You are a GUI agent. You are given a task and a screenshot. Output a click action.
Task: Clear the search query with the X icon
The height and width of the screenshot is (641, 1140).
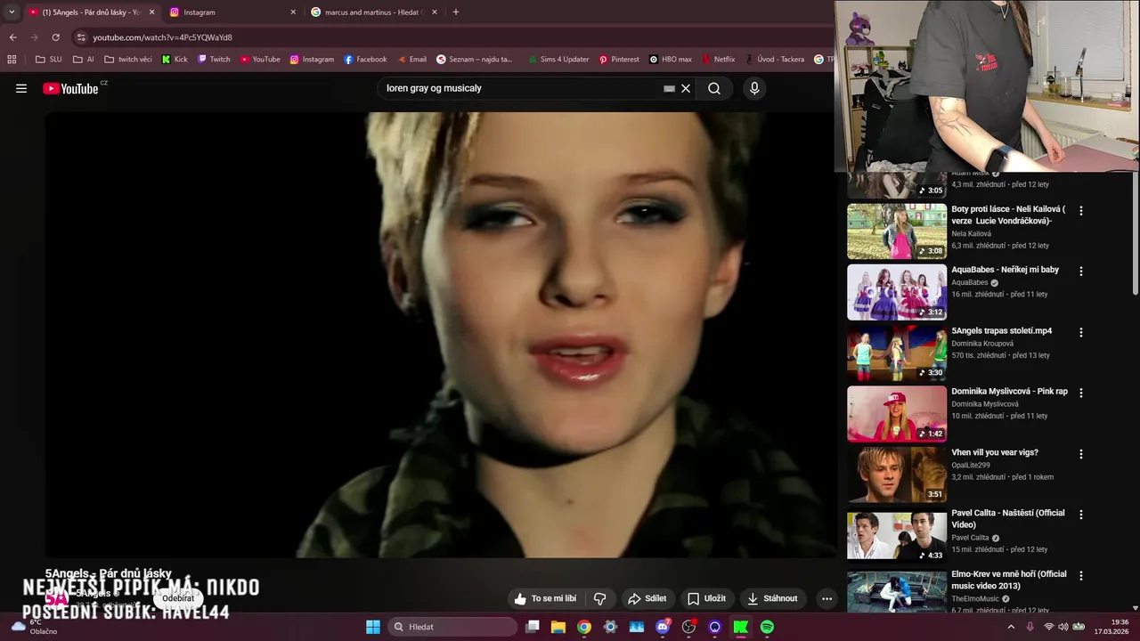click(x=686, y=88)
